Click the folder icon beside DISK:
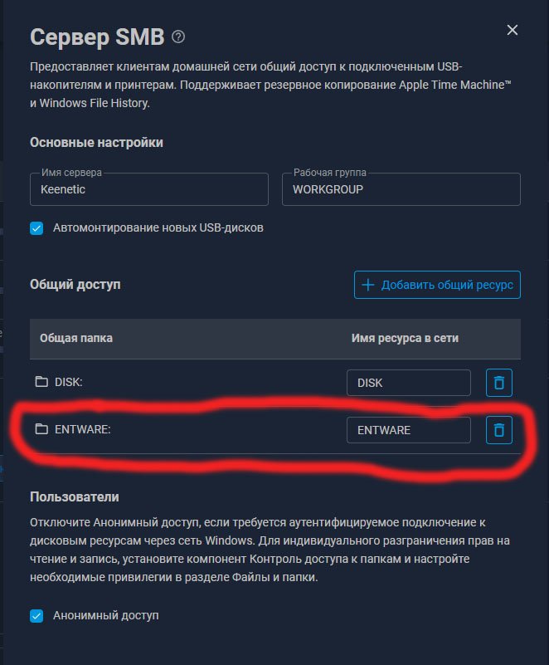This screenshot has width=549, height=665. point(41,382)
